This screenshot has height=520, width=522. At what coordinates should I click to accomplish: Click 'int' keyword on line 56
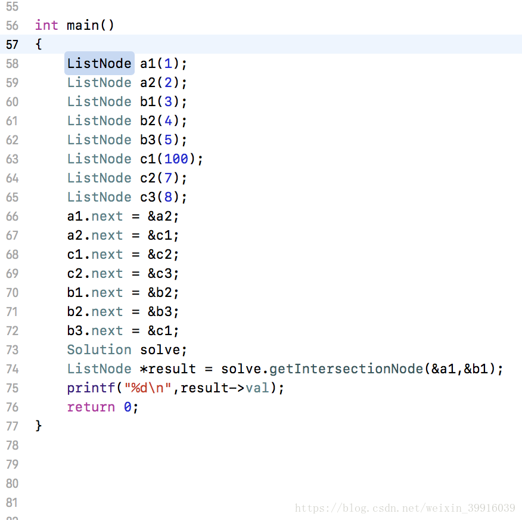tap(46, 25)
